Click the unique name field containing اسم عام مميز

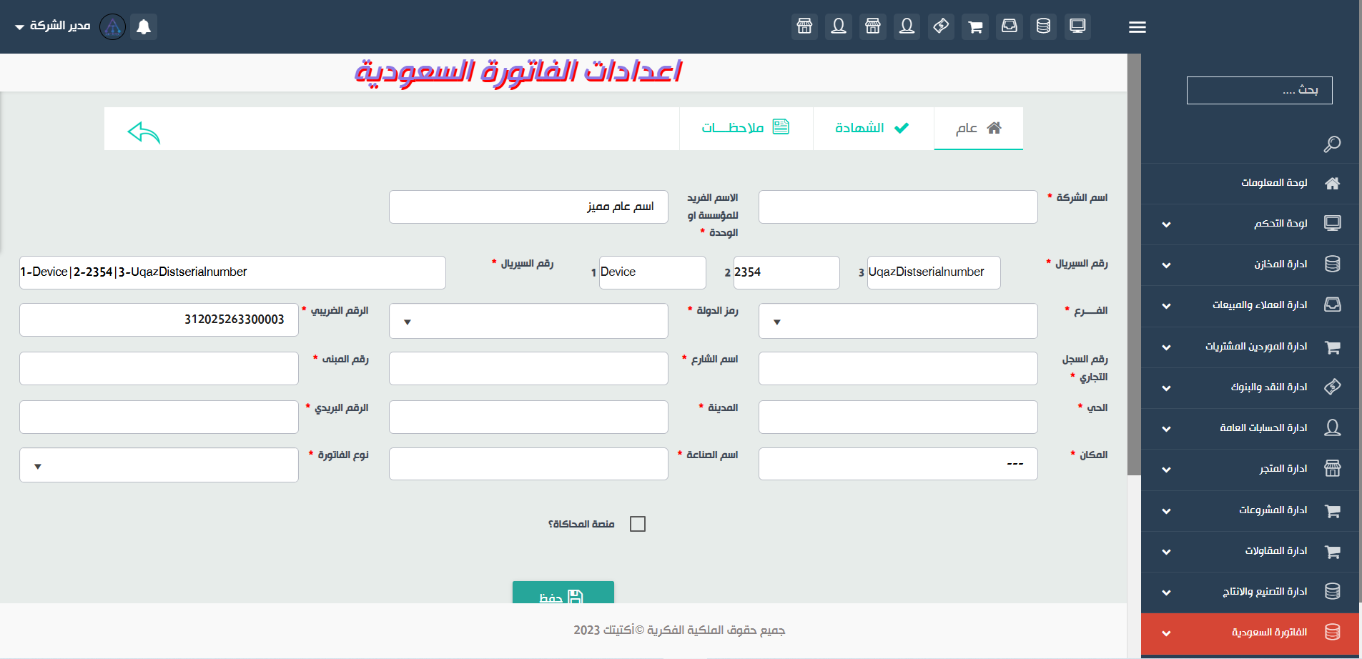pos(528,207)
